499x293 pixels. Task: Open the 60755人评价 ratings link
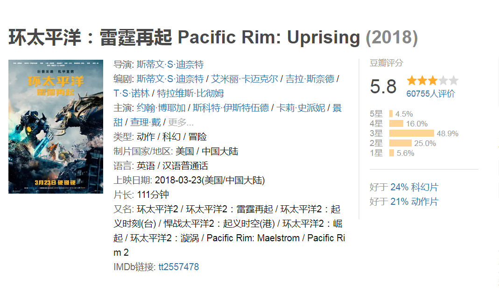click(x=430, y=94)
